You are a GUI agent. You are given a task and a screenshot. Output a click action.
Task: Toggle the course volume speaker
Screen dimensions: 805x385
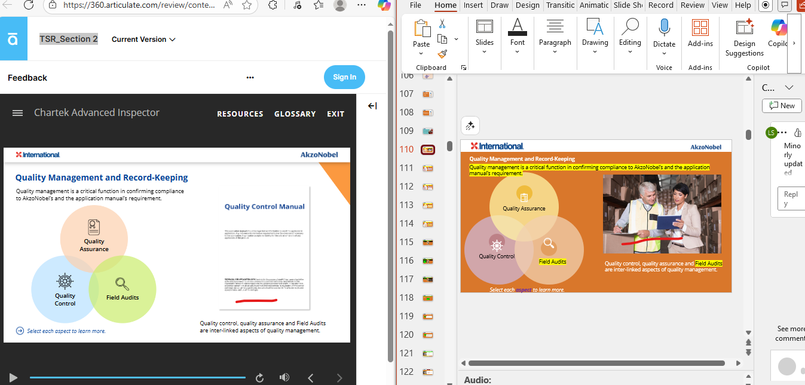pos(284,377)
